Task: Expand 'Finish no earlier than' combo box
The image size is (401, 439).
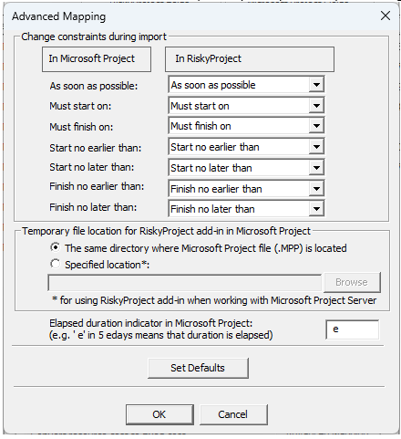Action: point(316,189)
